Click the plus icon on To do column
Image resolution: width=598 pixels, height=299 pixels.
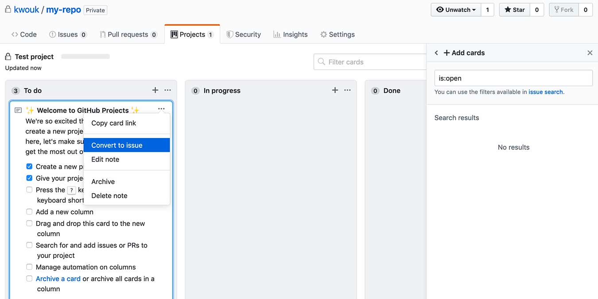[x=155, y=90]
